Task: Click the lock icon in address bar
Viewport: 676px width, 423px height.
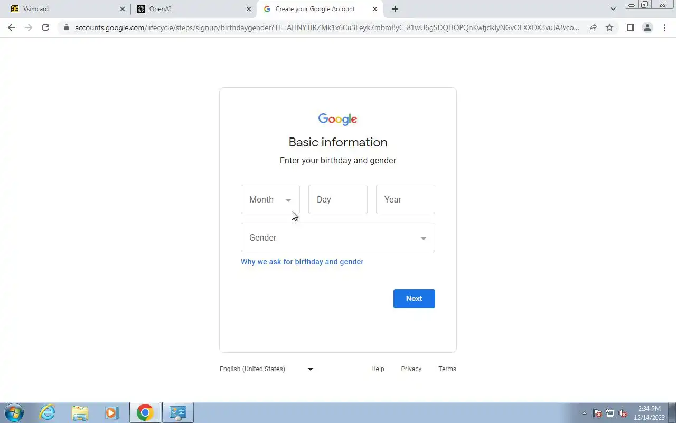Action: (x=66, y=27)
